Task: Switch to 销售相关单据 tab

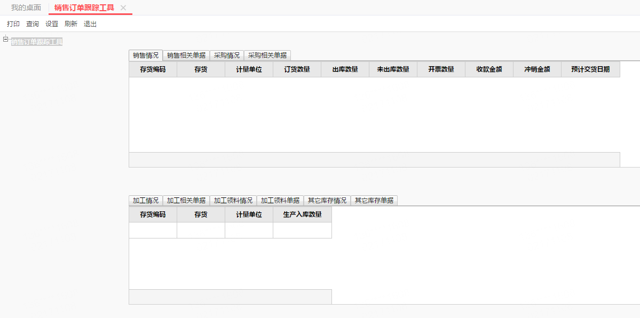Action: tap(186, 55)
